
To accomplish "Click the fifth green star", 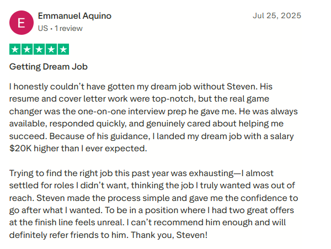I will (63, 49).
